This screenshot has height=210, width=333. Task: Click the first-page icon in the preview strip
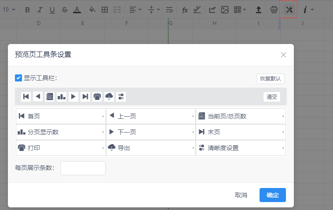coord(26,97)
